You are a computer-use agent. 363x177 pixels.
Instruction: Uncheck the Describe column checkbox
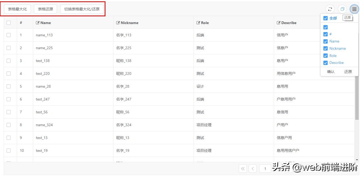coord(326,63)
